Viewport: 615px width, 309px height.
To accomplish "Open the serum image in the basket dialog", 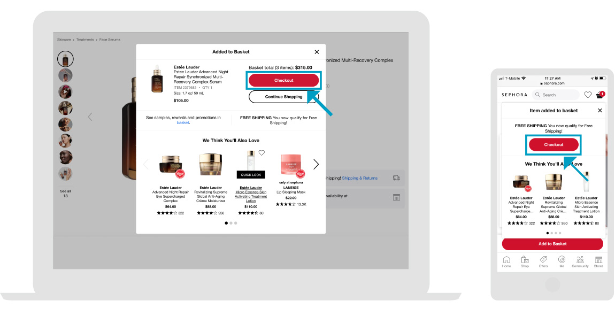I will 157,79.
